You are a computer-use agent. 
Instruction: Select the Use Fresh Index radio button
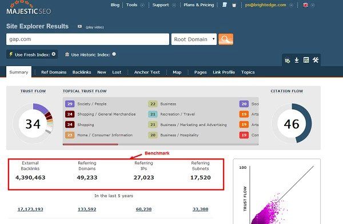(x=54, y=54)
